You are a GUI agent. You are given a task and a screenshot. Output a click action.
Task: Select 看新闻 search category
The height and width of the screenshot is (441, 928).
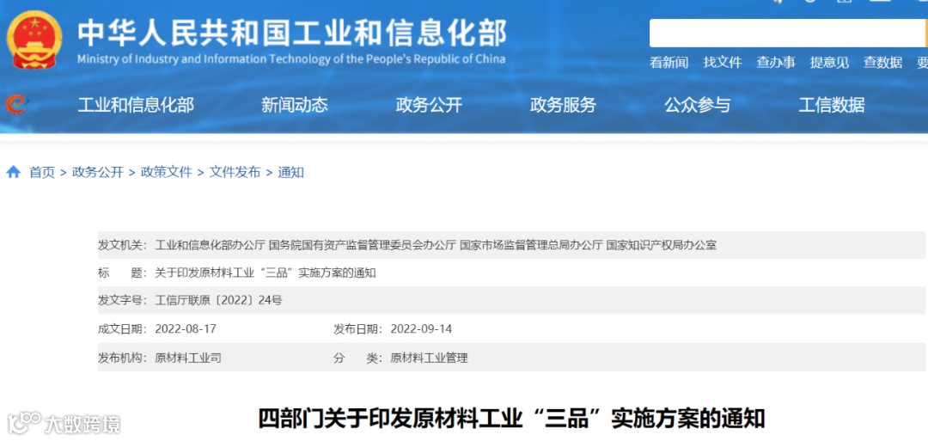click(669, 62)
